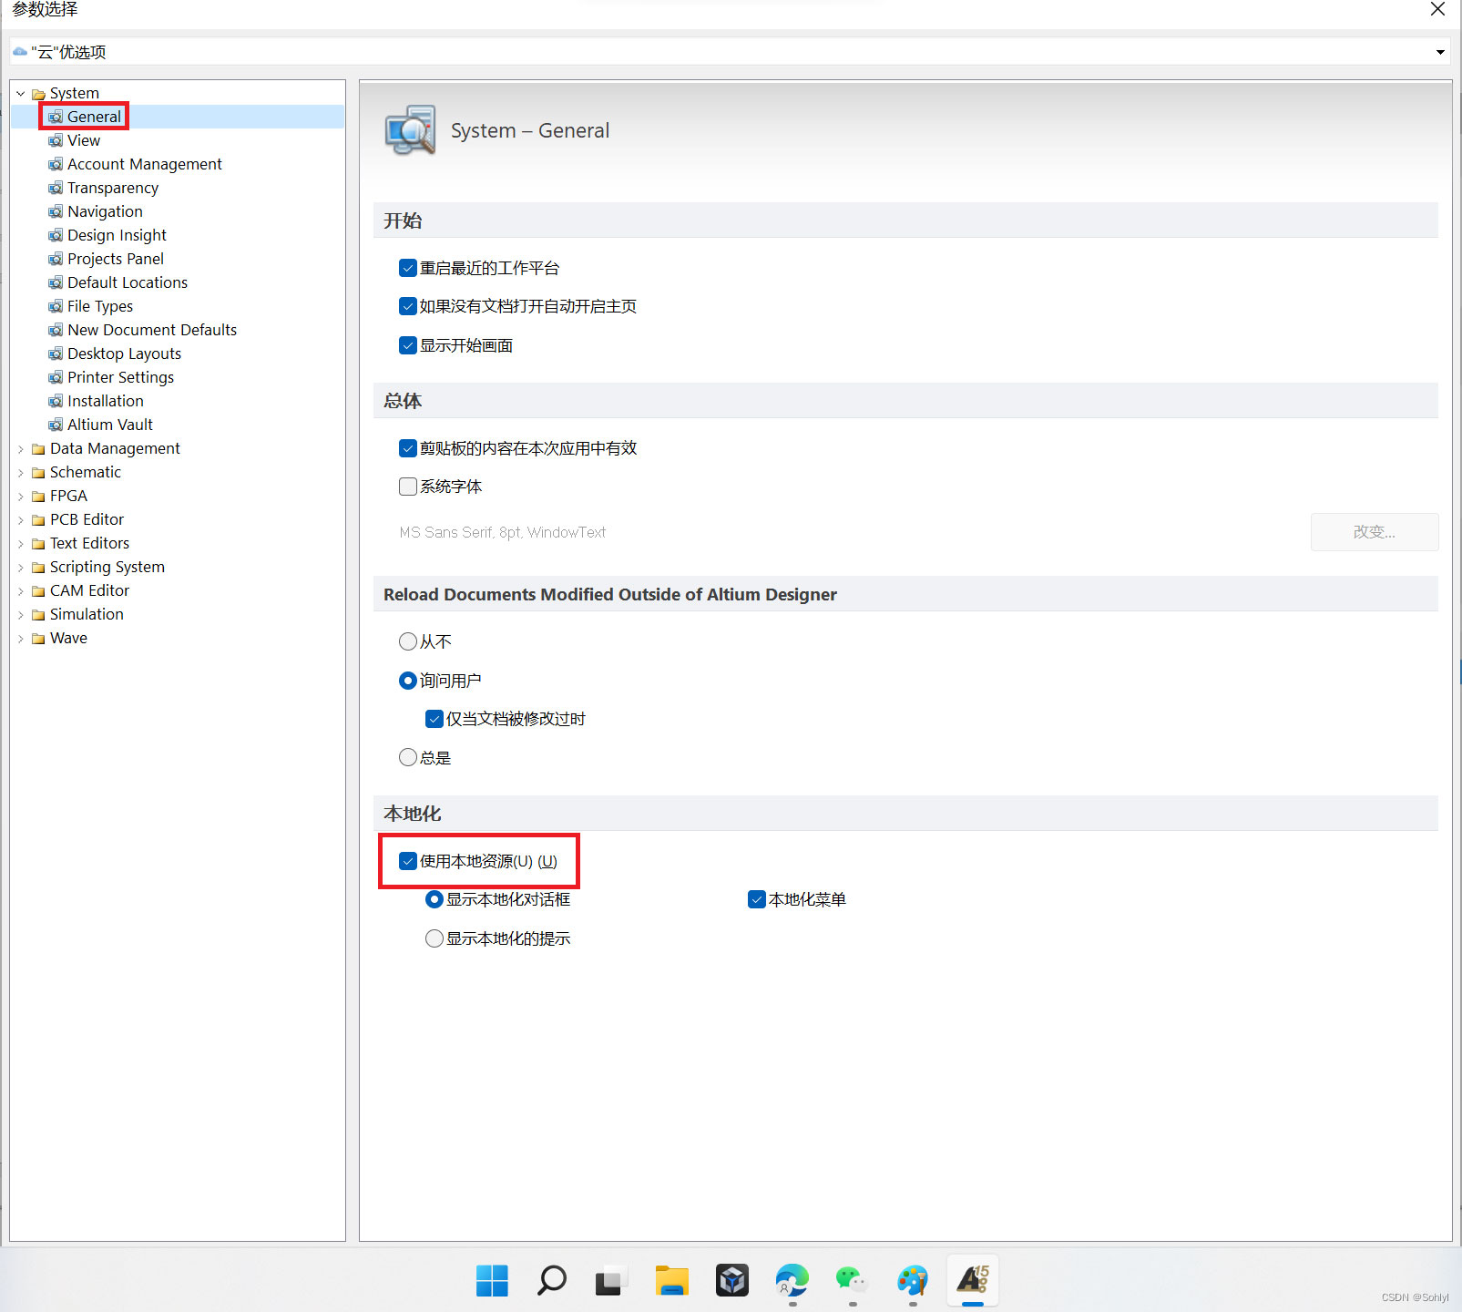
Task: Select the 从不 reload option
Action: (408, 641)
